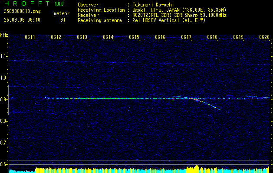This screenshot has width=273, height=173.
Task: Click the 1.1 frequency axis label
Action: coord(4,56)
